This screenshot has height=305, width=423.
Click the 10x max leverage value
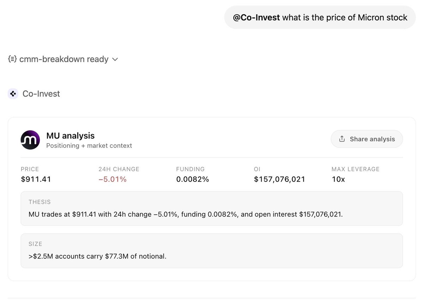pos(338,179)
